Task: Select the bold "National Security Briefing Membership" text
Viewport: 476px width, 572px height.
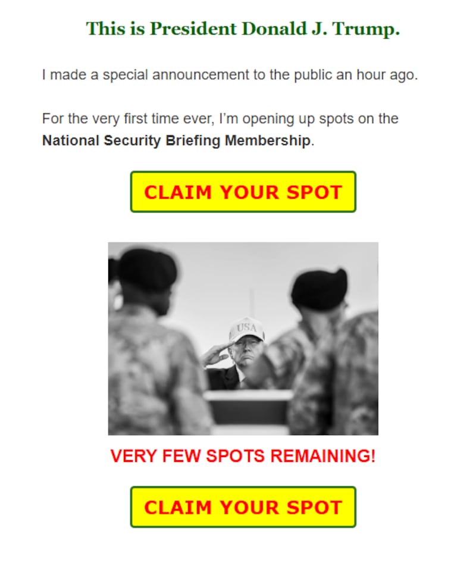Action: coord(176,142)
